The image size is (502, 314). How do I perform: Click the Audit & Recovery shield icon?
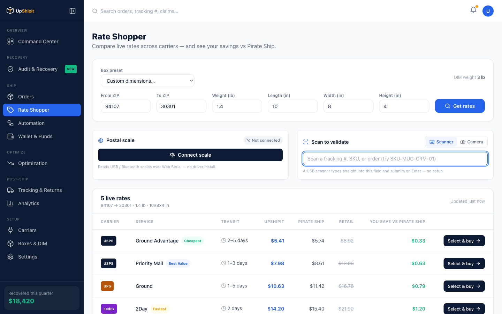pos(10,69)
